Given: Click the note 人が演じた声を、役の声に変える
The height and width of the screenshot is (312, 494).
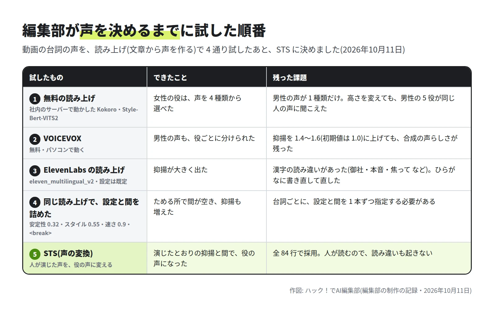Looking at the screenshot, I should [x=71, y=265].
